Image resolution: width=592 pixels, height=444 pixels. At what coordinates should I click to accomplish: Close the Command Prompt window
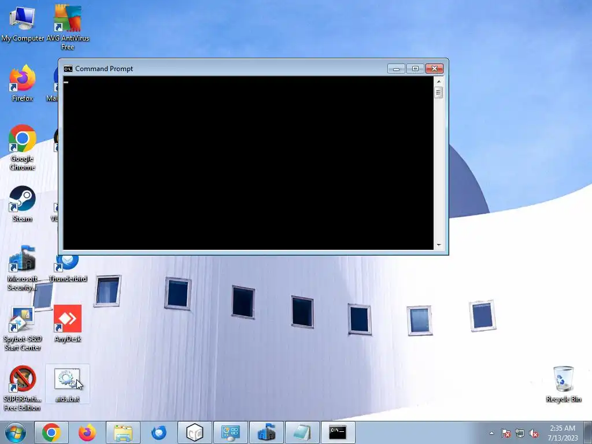pos(434,69)
